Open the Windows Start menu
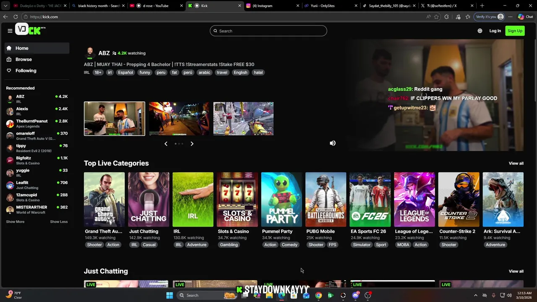Viewport: 537px width, 302px height. pos(169,295)
